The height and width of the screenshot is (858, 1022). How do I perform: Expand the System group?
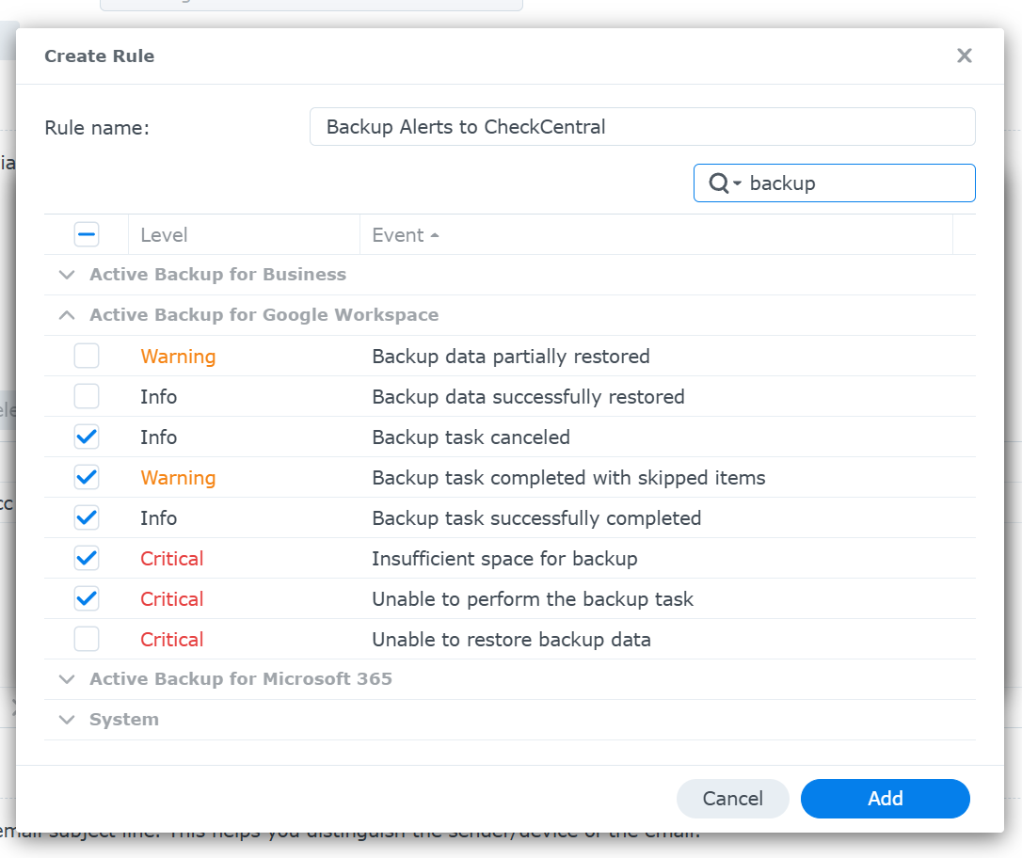67,720
